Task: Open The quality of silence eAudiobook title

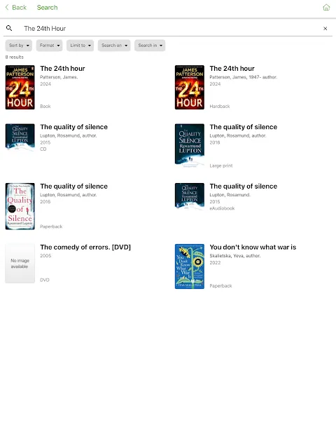Action: click(x=244, y=186)
